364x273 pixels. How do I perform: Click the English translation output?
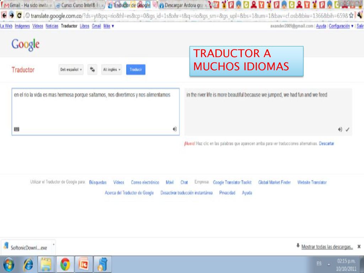pos(268,112)
